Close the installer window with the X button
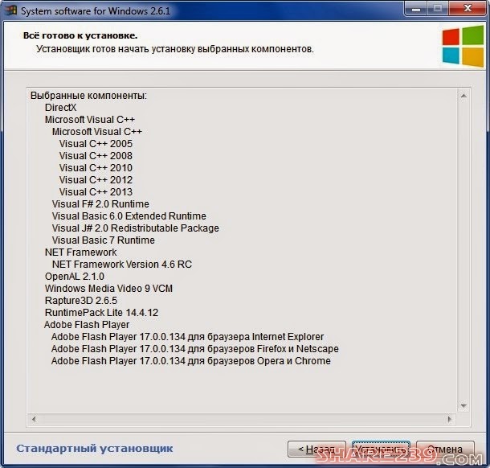This screenshot has height=468, width=490. click(468, 9)
